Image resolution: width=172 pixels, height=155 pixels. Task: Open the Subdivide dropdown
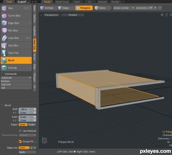pos(16,78)
